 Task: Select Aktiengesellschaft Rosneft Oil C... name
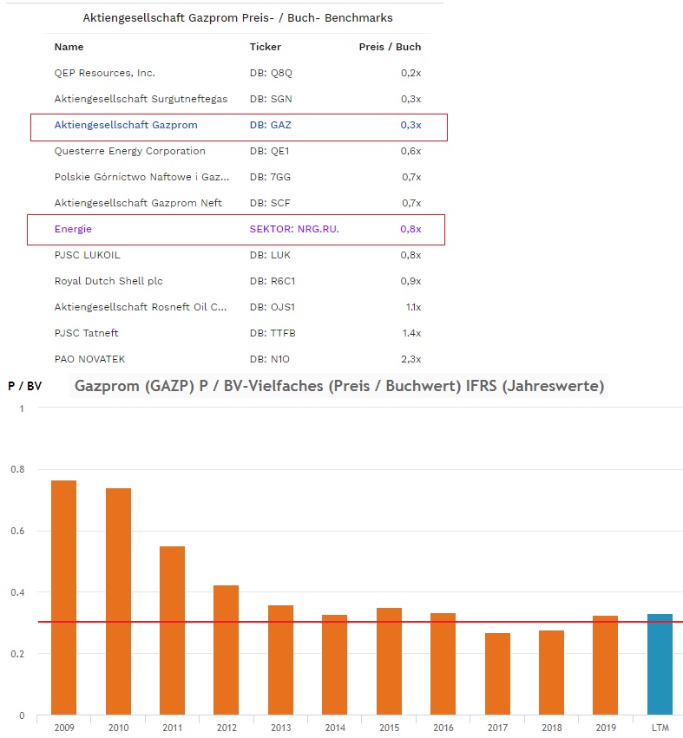tap(141, 307)
